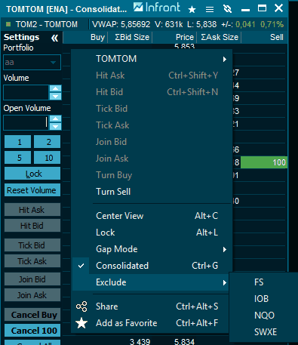Exclude the FS market
This screenshot has height=345, width=298.
(x=259, y=282)
